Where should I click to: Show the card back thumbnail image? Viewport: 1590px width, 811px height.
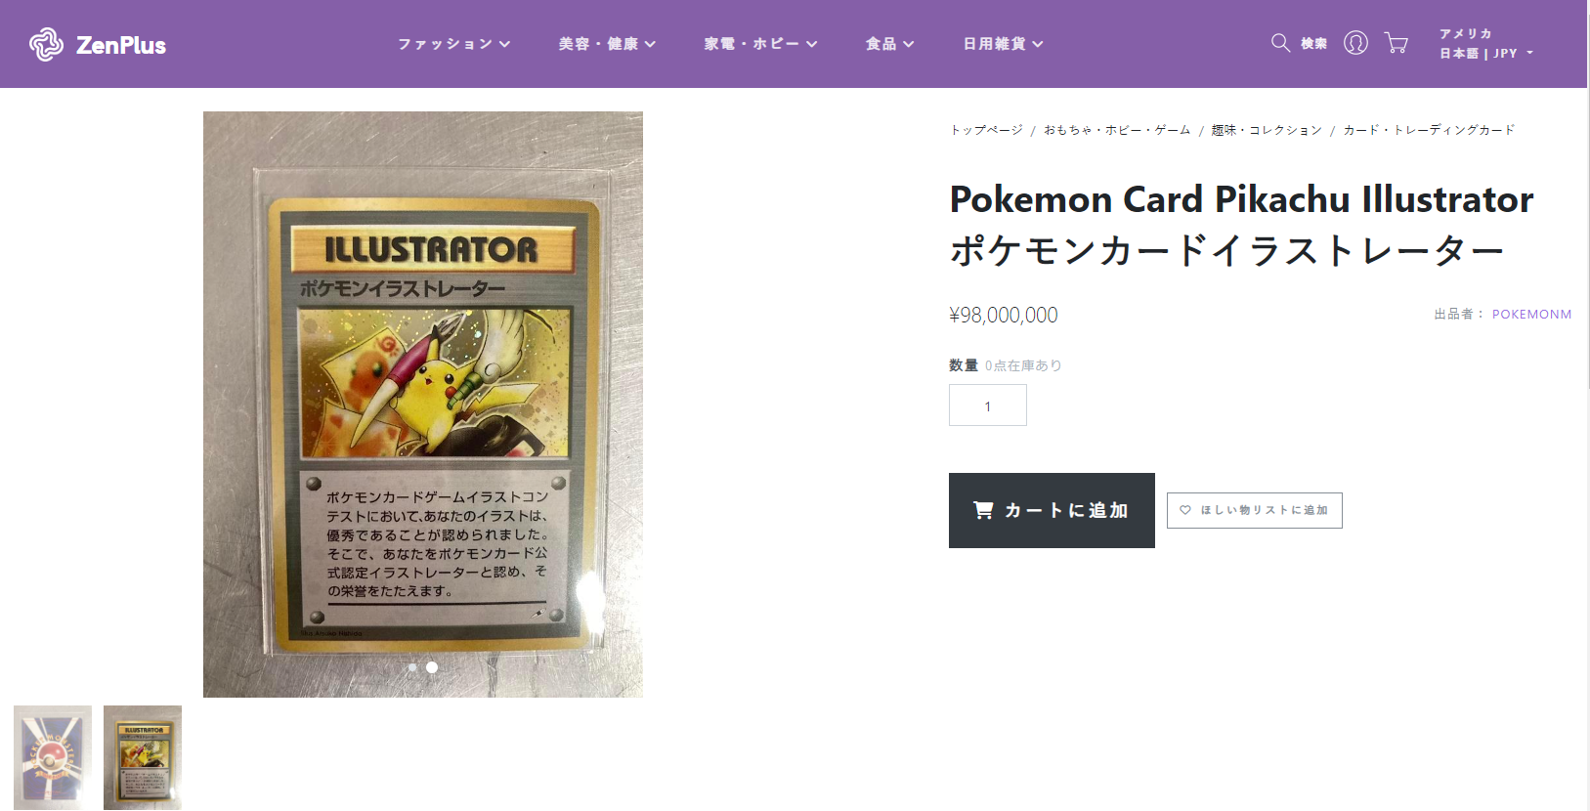53,757
